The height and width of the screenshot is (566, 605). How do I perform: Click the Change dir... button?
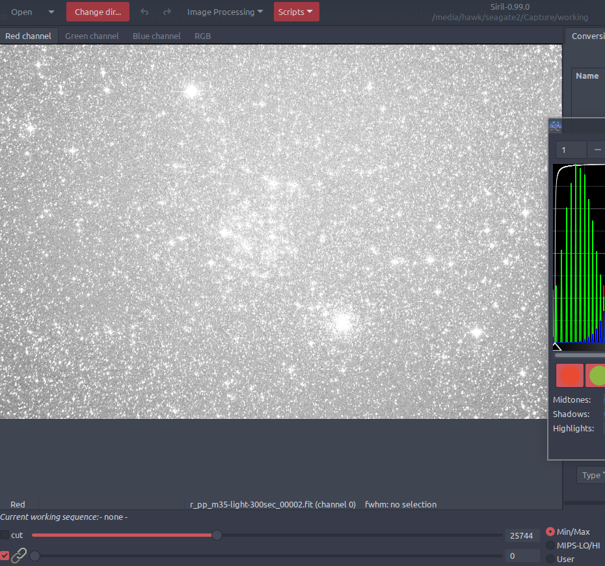tap(98, 12)
